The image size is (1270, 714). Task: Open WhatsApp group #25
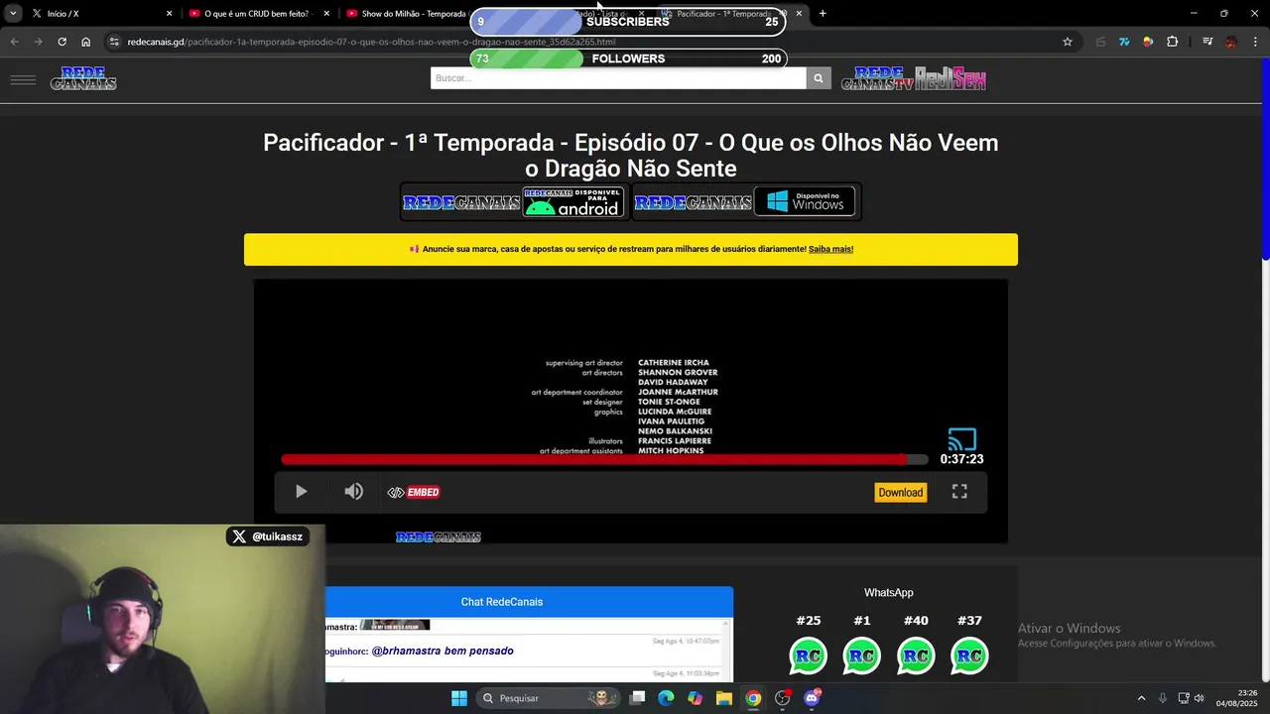point(809,655)
